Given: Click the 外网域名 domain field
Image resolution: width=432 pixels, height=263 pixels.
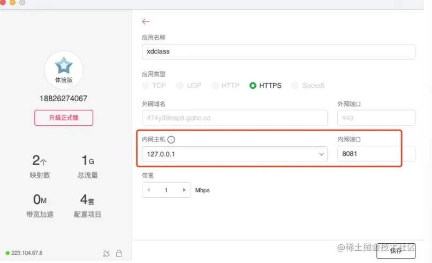Looking at the screenshot, I should [x=234, y=118].
